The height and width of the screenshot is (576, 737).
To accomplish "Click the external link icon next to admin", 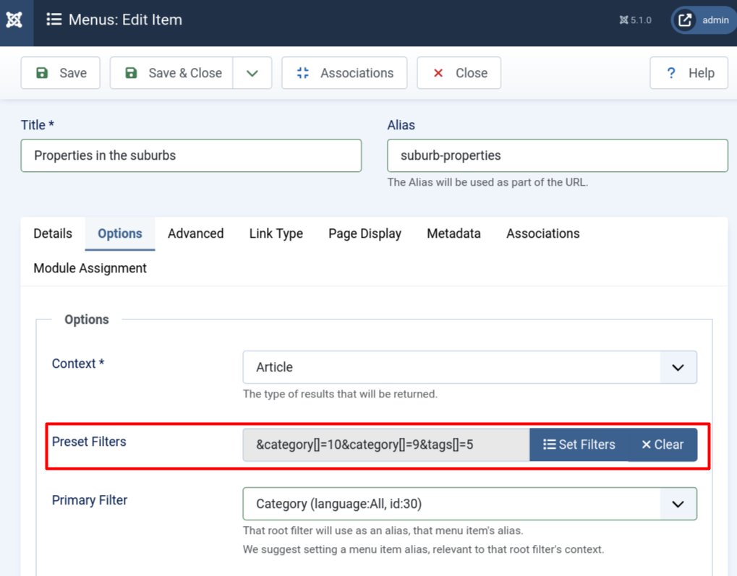I will (x=684, y=20).
